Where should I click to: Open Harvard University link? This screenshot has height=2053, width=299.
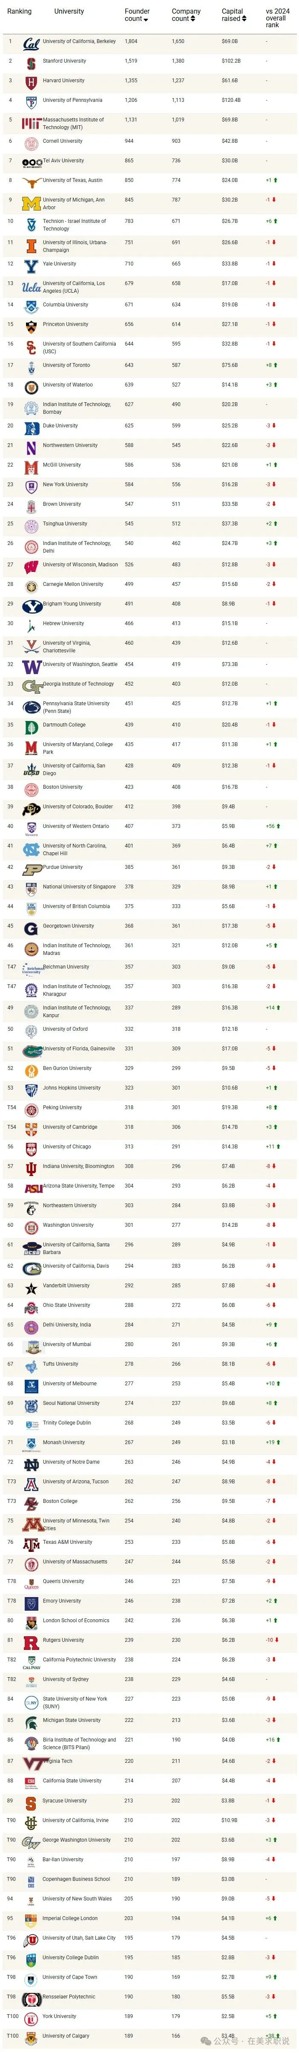pyautogui.click(x=64, y=81)
